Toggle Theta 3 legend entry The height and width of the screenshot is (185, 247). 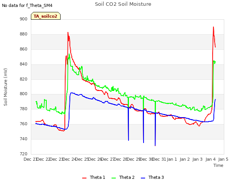pyautogui.click(x=152, y=177)
